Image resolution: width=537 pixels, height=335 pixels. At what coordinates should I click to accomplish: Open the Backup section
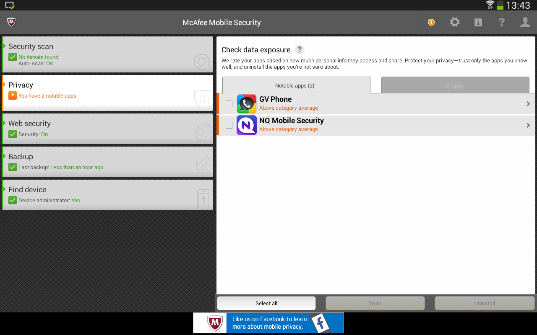[108, 162]
